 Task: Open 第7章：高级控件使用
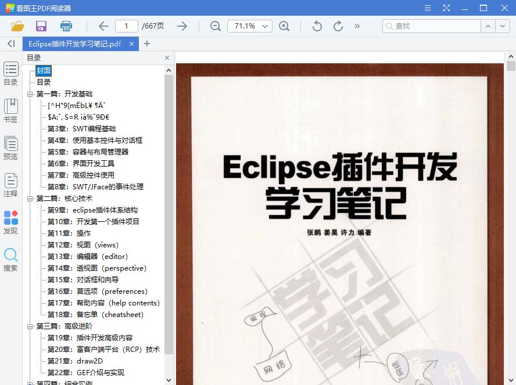(x=81, y=175)
